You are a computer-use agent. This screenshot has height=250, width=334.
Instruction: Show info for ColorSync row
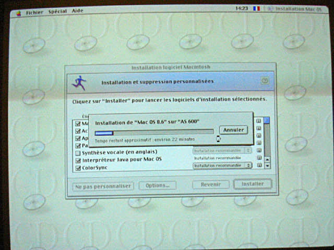point(259,165)
